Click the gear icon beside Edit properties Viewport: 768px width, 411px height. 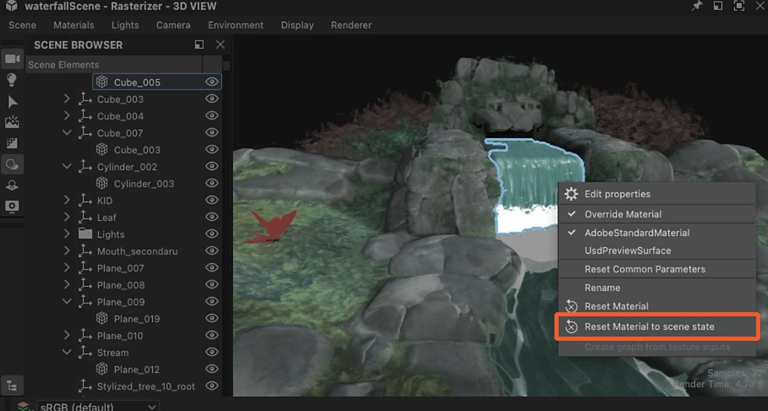(x=571, y=194)
